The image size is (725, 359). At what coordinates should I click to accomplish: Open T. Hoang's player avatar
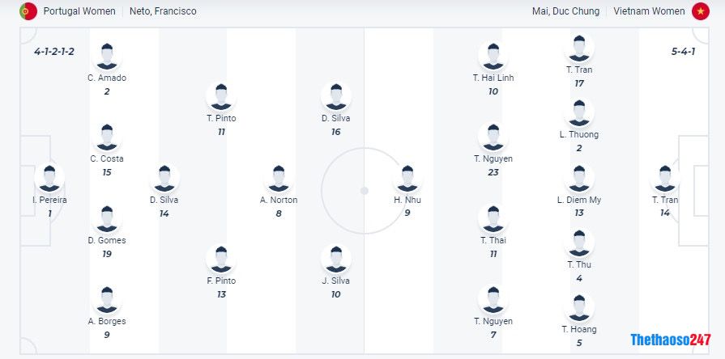tap(579, 308)
